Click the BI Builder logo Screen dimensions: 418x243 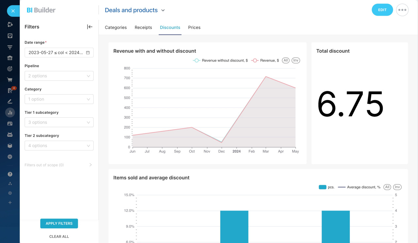pyautogui.click(x=41, y=10)
